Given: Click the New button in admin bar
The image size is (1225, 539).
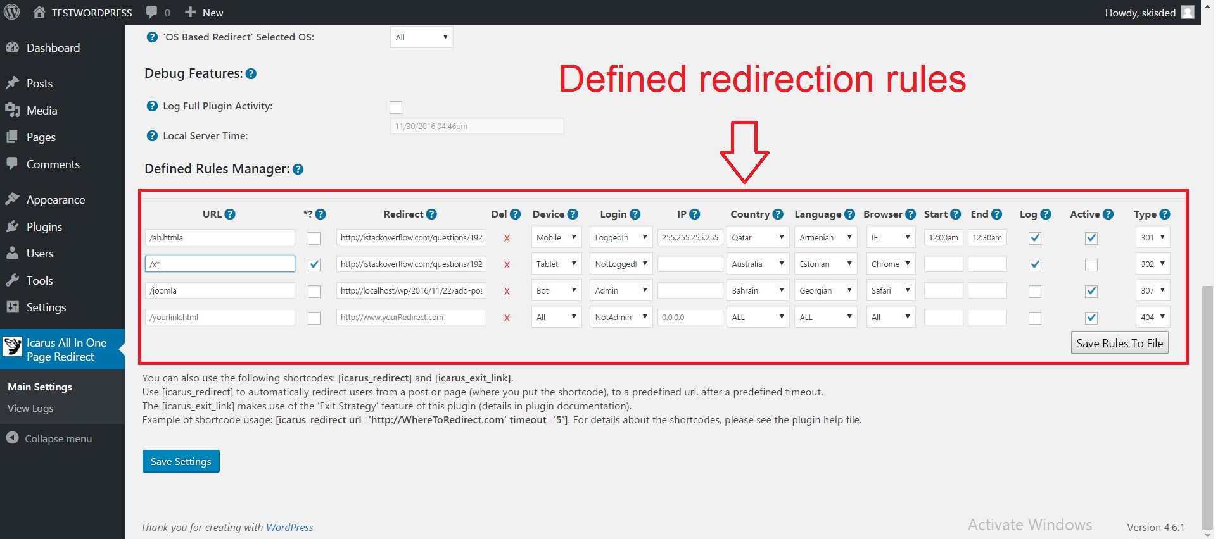Looking at the screenshot, I should click(204, 13).
